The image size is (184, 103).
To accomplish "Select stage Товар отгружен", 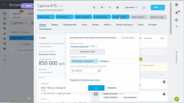I will (139, 17).
